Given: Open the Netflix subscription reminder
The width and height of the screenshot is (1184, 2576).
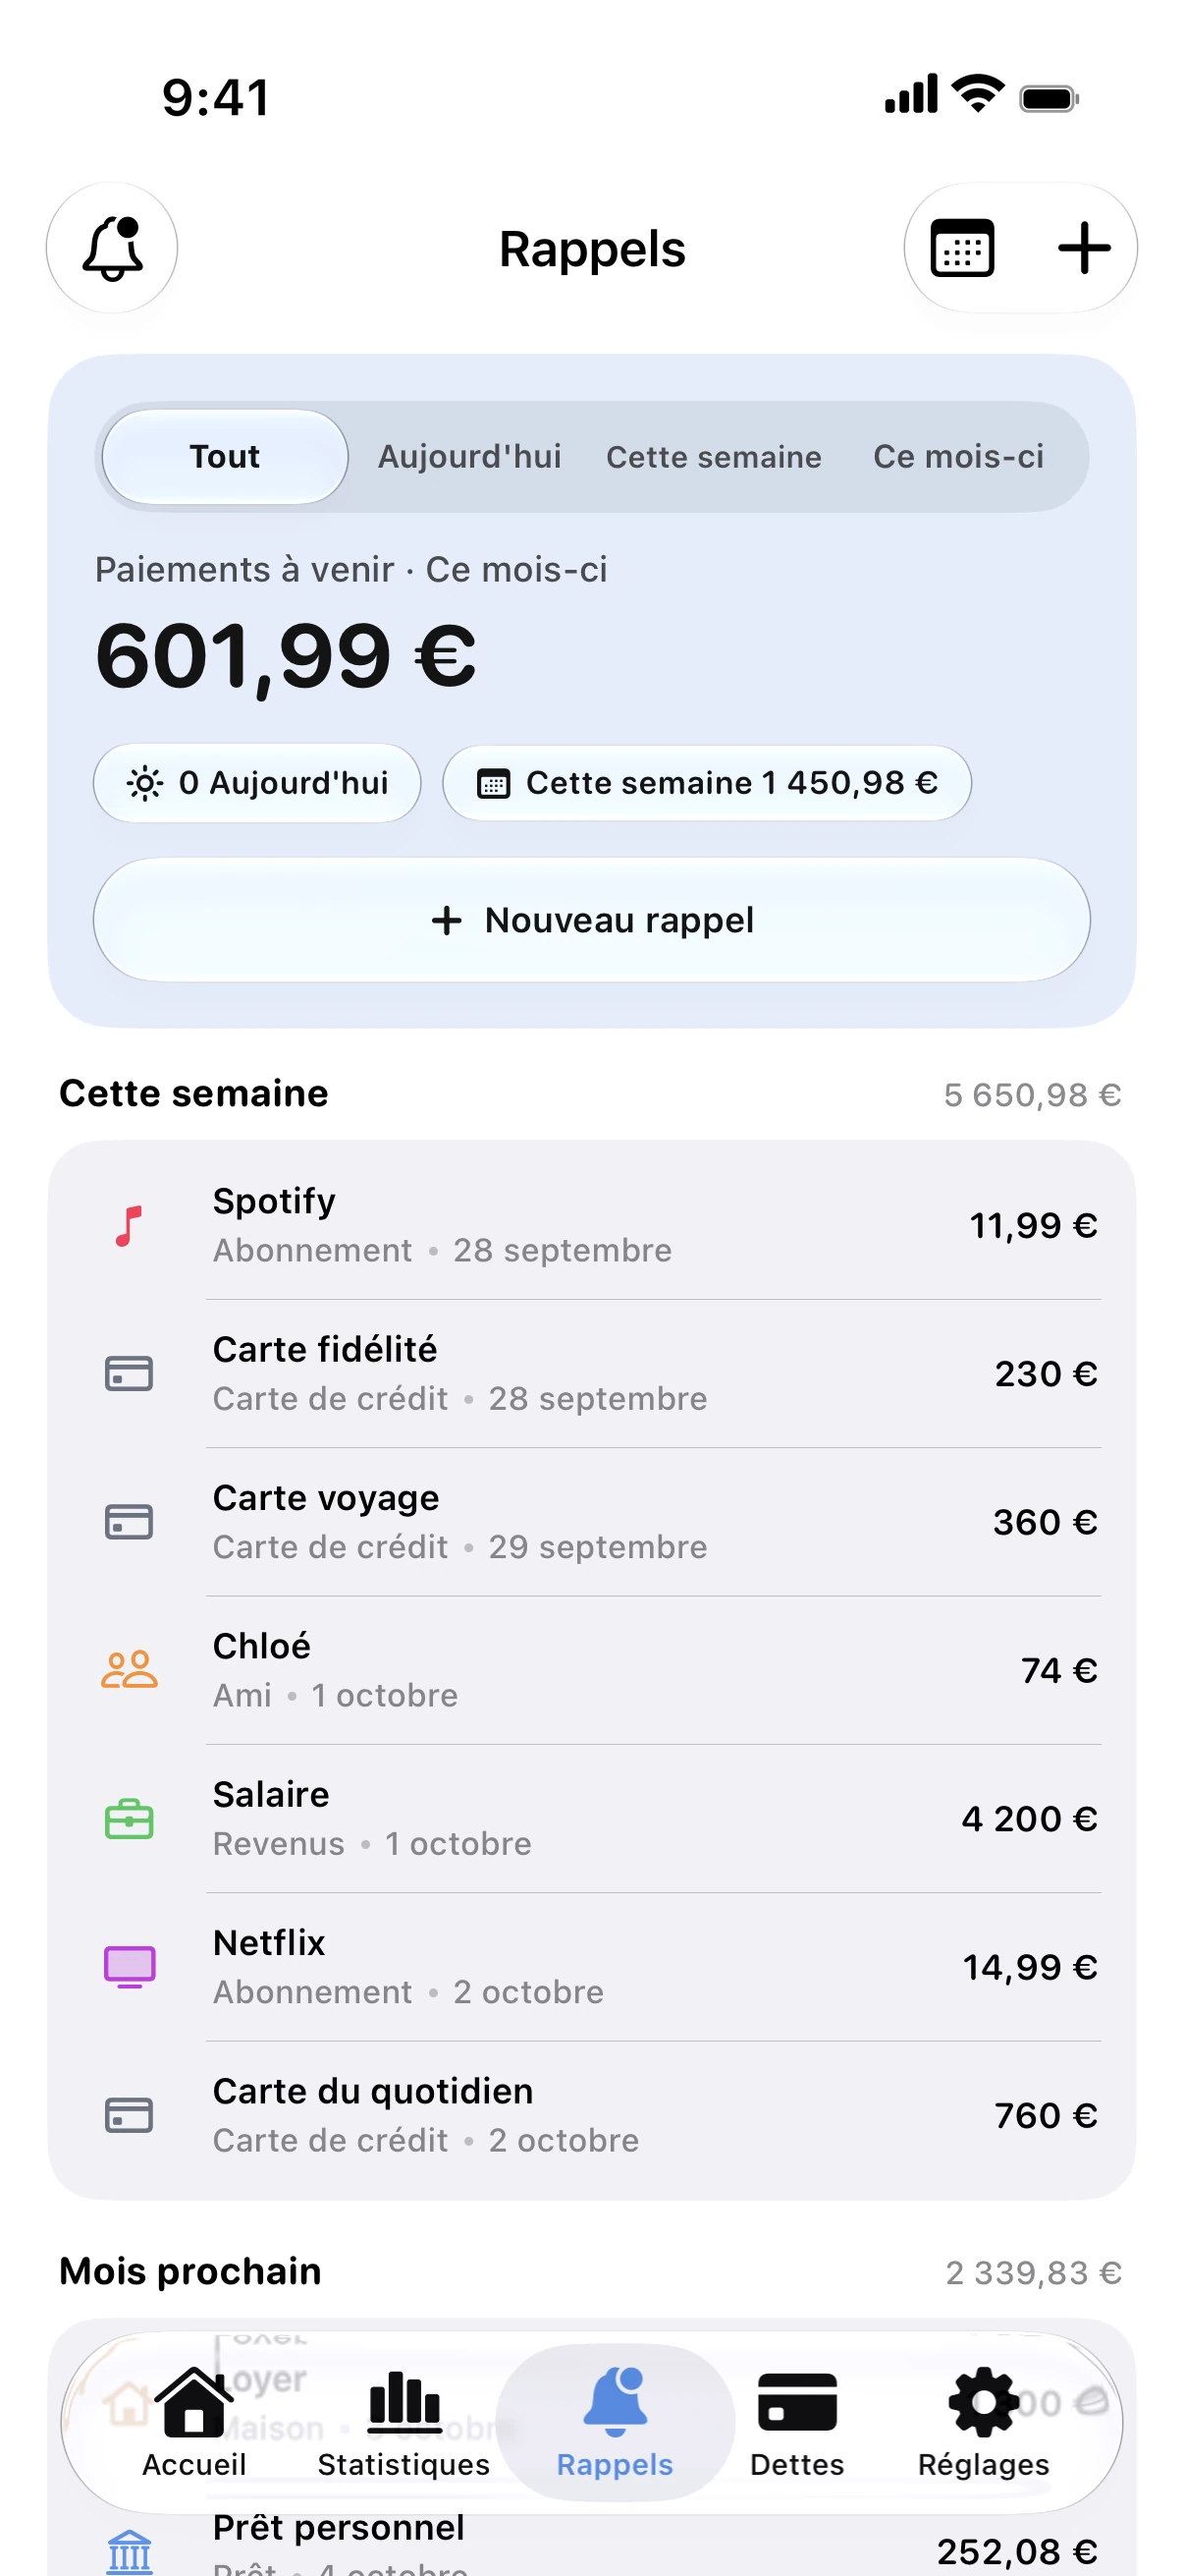Looking at the screenshot, I should [591, 1967].
